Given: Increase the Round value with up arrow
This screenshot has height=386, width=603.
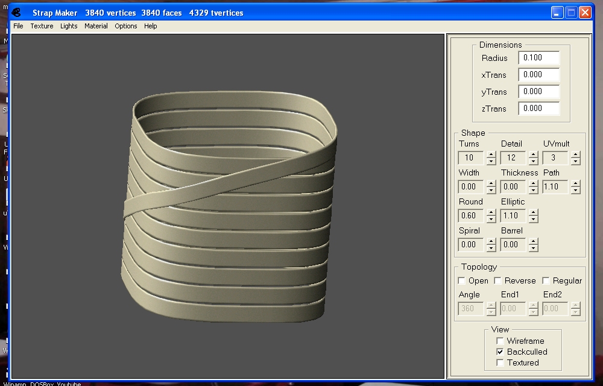Looking at the screenshot, I should (491, 213).
